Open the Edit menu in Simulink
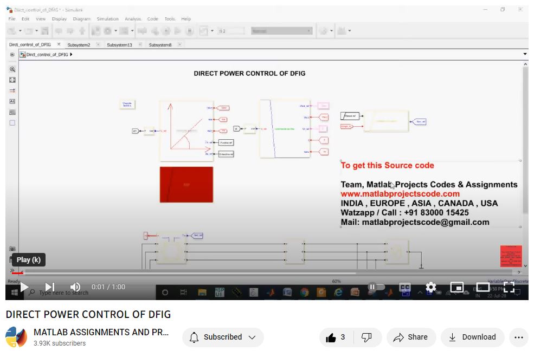 [25, 19]
